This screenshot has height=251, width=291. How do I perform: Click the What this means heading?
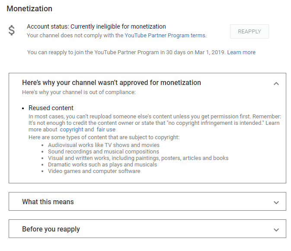tap(48, 202)
